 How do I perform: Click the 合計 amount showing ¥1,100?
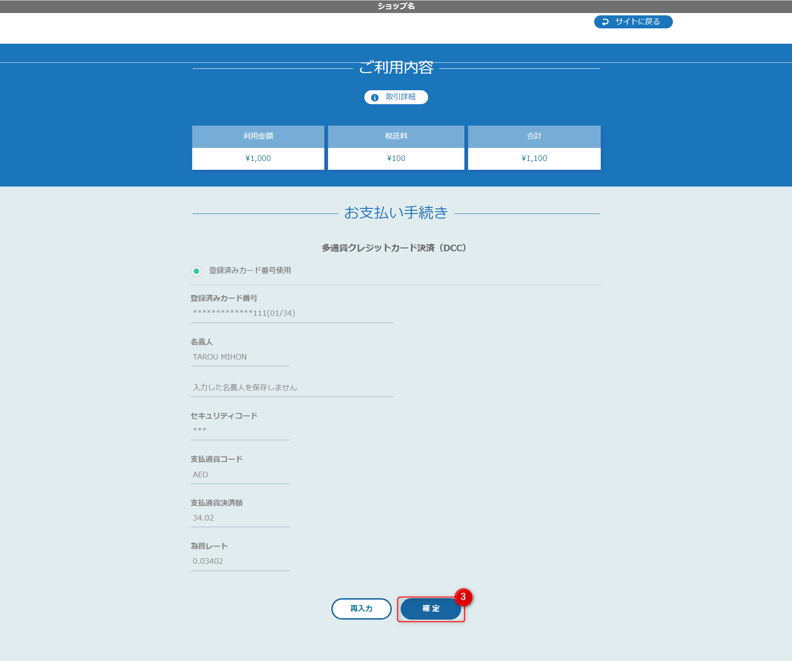[x=534, y=158]
